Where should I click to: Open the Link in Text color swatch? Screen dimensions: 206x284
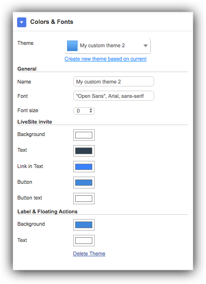click(x=84, y=167)
